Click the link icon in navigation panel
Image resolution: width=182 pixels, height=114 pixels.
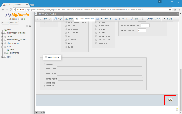pyautogui.click(x=30, y=26)
